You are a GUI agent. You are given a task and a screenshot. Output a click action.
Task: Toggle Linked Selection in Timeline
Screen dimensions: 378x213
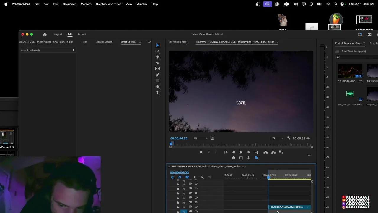[x=187, y=177]
